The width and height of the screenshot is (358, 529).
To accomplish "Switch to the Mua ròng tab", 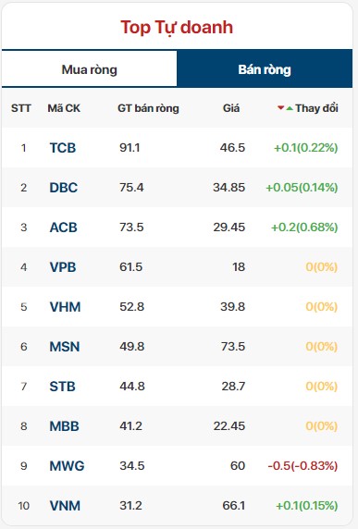I will (x=89, y=70).
